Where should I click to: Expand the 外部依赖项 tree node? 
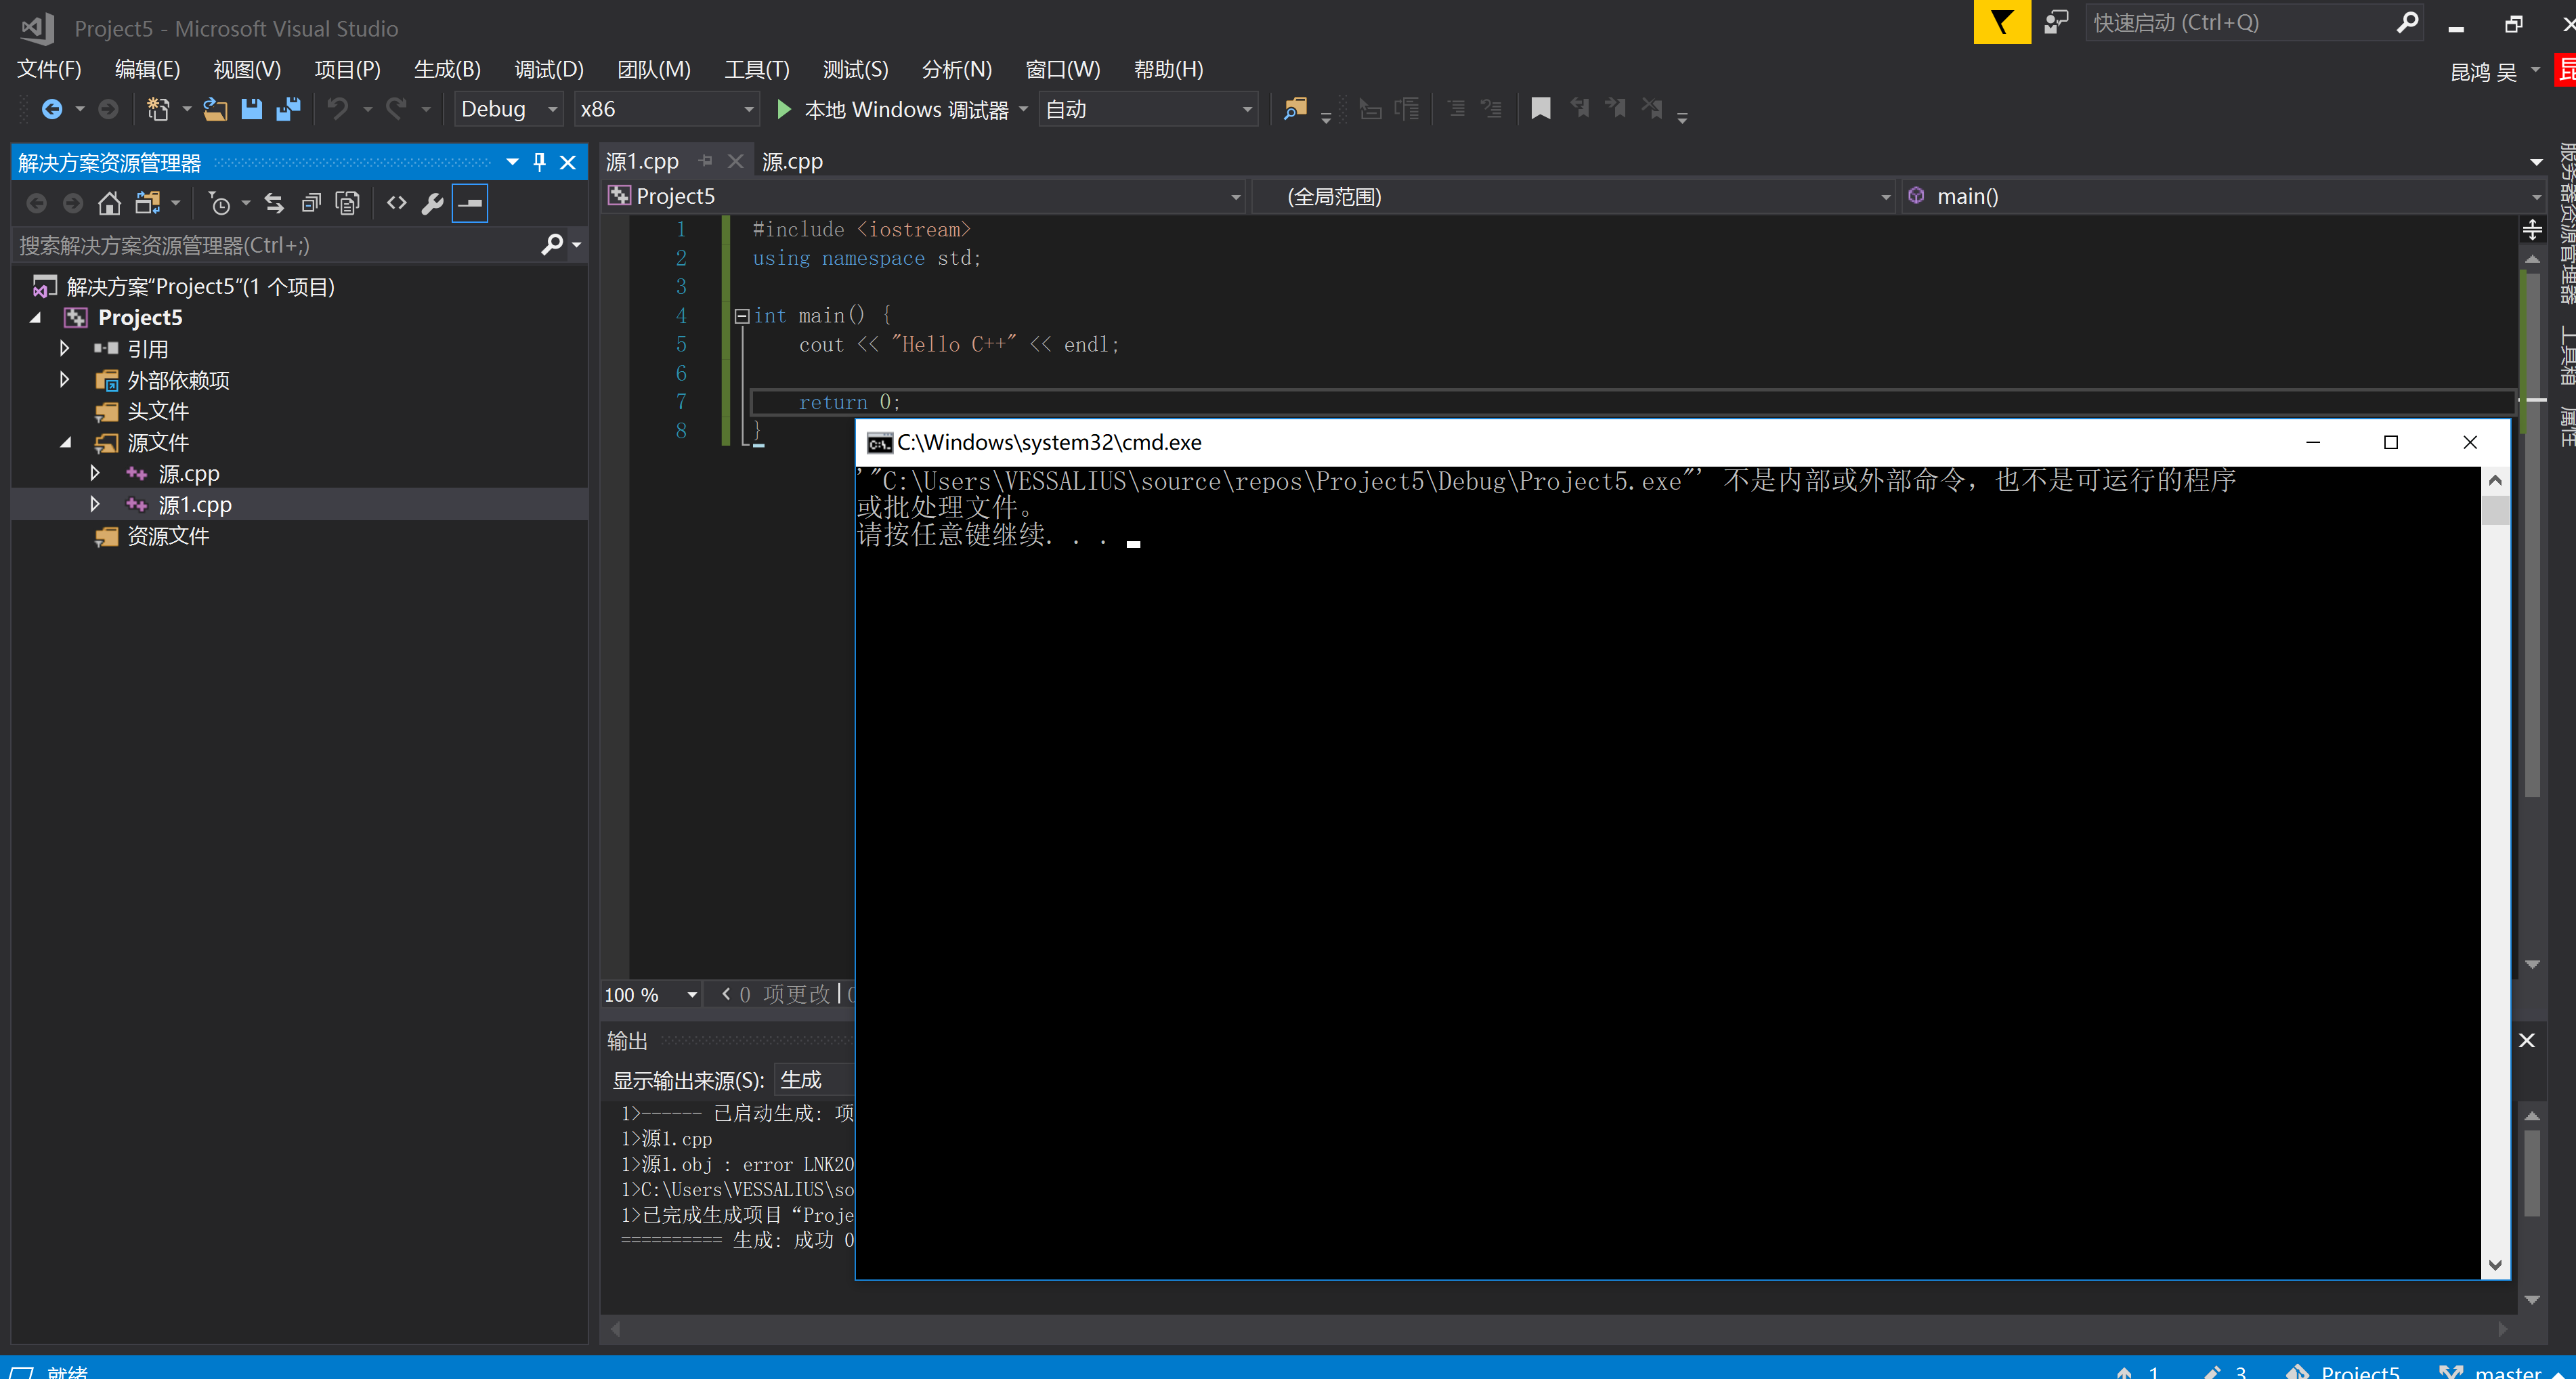pyautogui.click(x=65, y=380)
